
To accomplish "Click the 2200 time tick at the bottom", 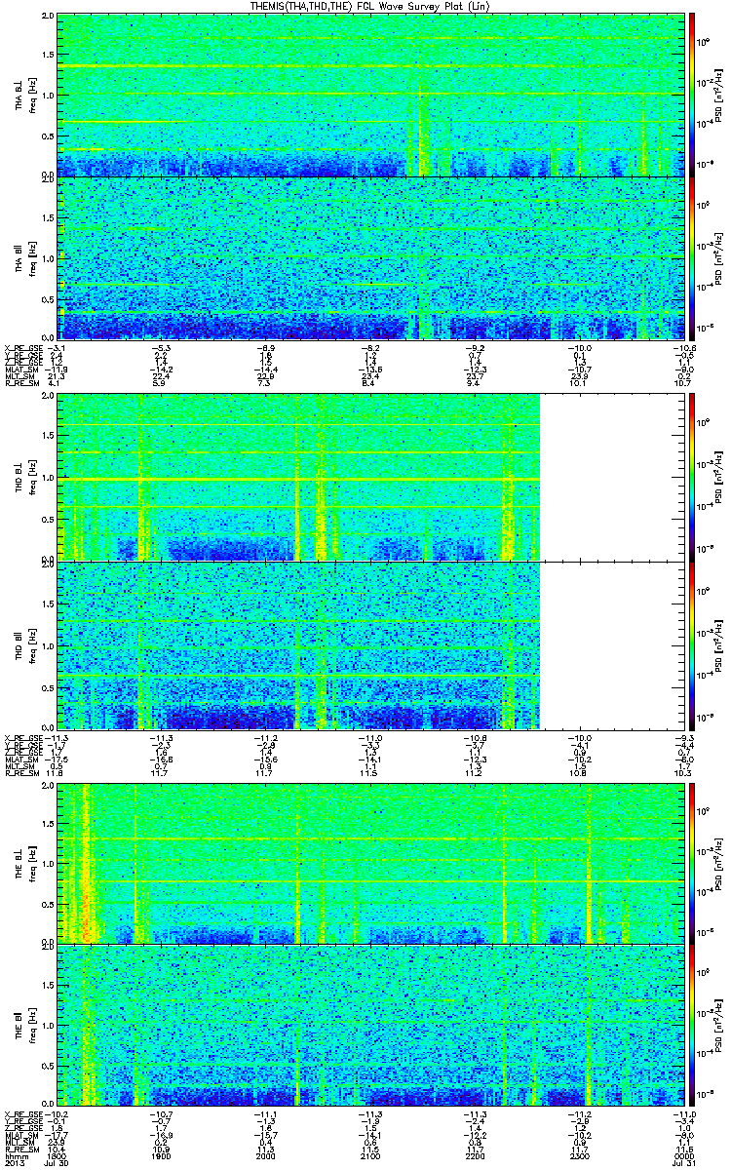I will tap(473, 1156).
